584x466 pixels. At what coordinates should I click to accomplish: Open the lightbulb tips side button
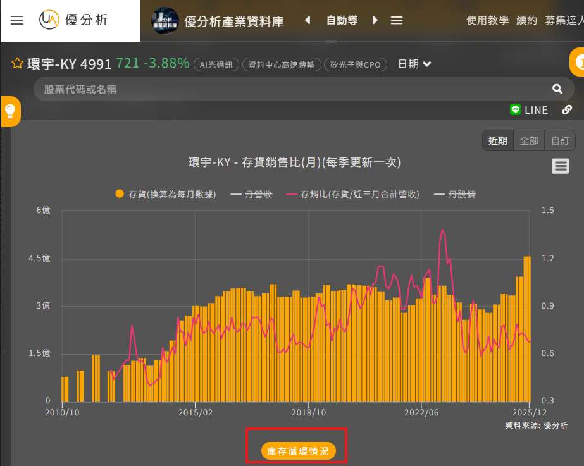click(x=10, y=112)
